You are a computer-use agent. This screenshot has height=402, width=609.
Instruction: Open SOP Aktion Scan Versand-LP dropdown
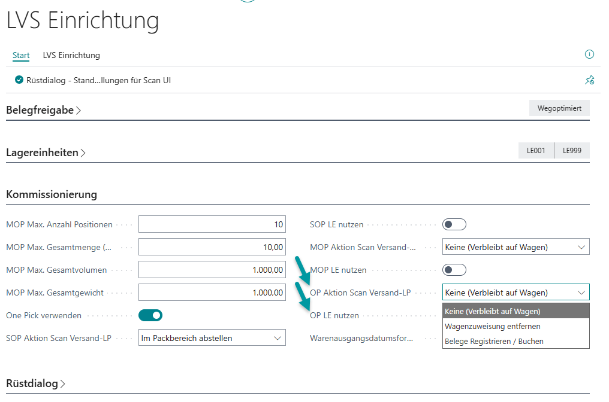pyautogui.click(x=212, y=337)
